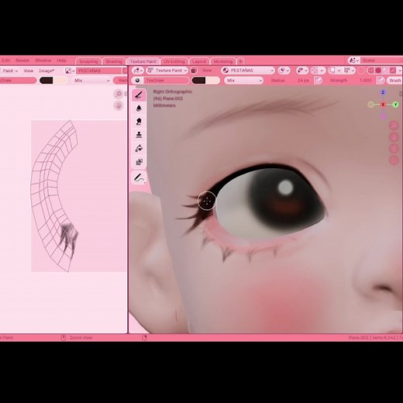The image size is (403, 403).
Task: Click the zoom magnifier in image editor
Action: coord(119,94)
